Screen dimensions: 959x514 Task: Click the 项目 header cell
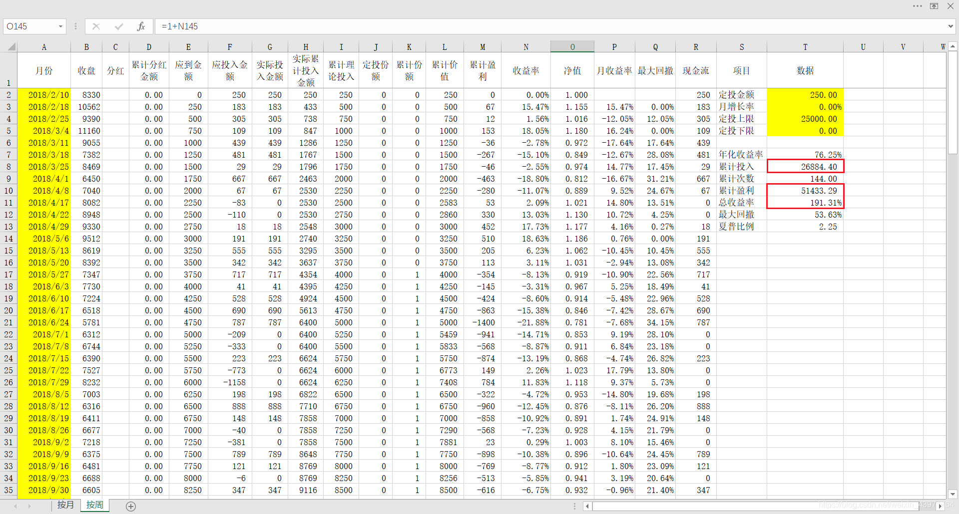(x=742, y=70)
